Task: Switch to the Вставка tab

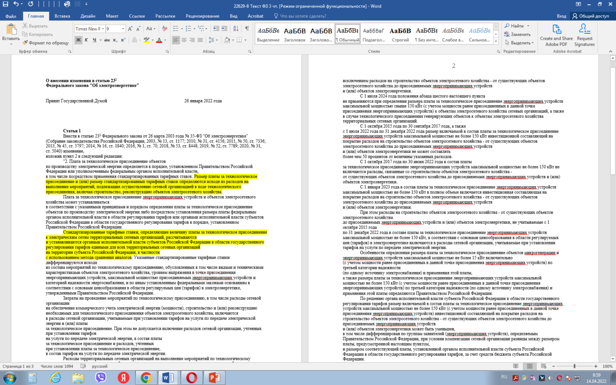Action: pyautogui.click(x=62, y=16)
